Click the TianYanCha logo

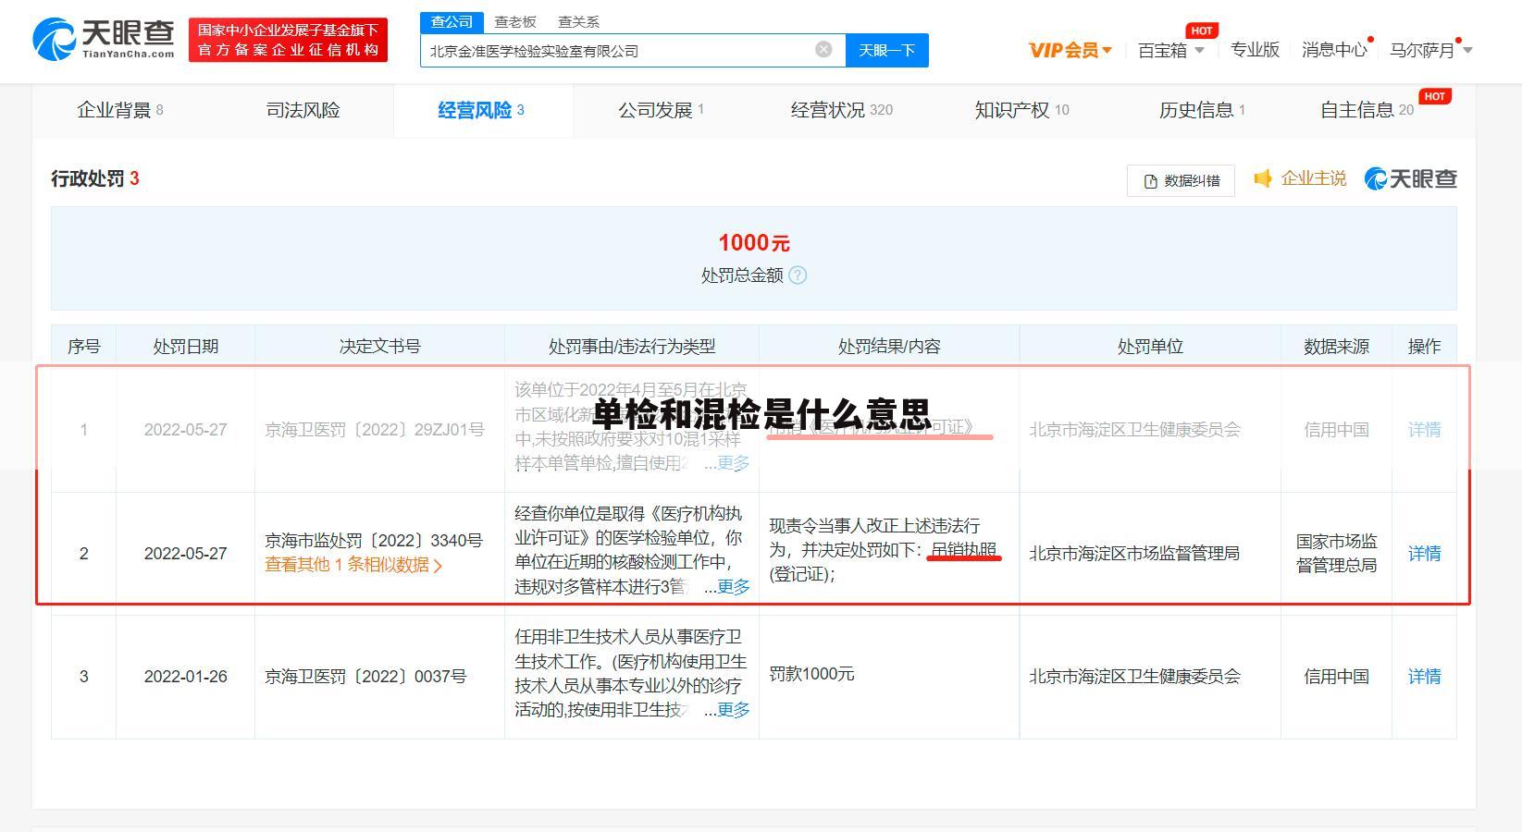(104, 39)
